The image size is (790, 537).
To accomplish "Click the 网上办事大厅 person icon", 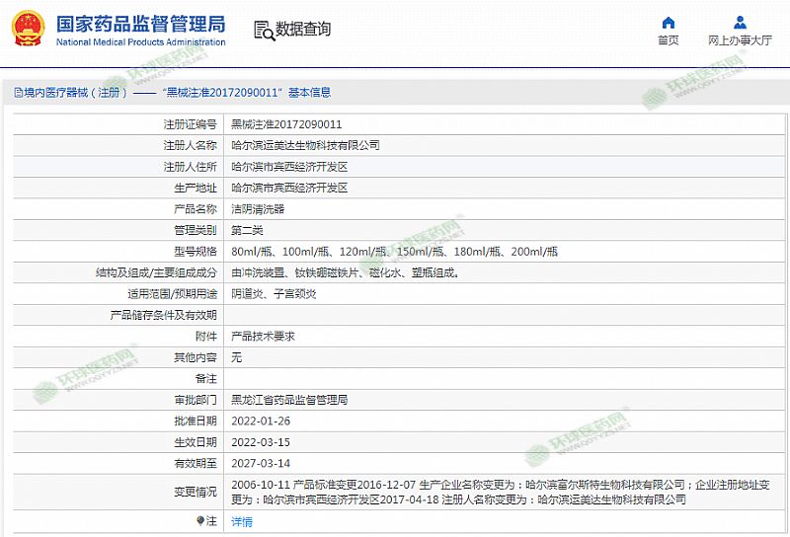I will click(740, 23).
